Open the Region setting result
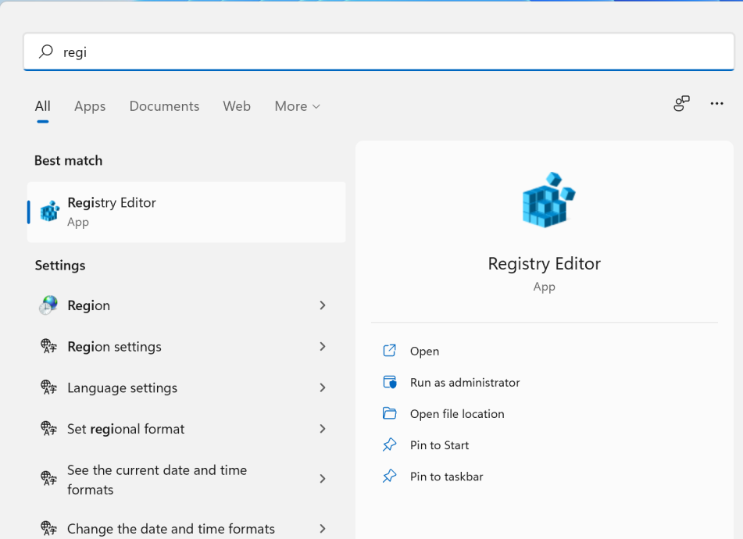 [186, 305]
